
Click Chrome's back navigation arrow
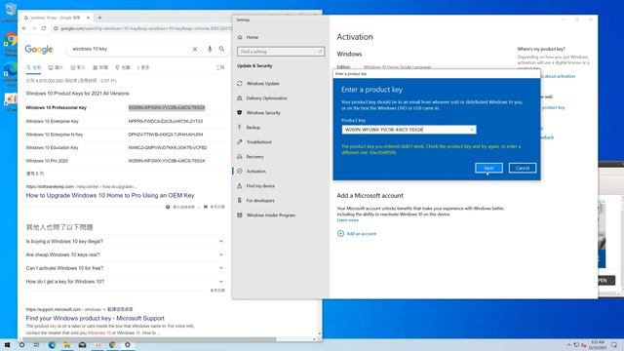pos(24,28)
